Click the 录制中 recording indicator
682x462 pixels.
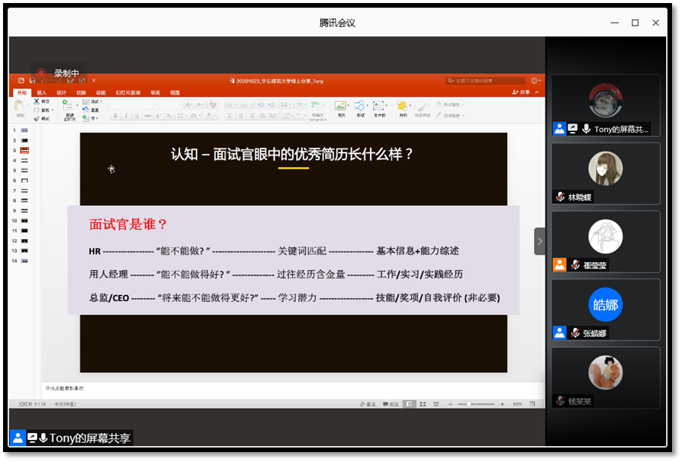[58, 73]
